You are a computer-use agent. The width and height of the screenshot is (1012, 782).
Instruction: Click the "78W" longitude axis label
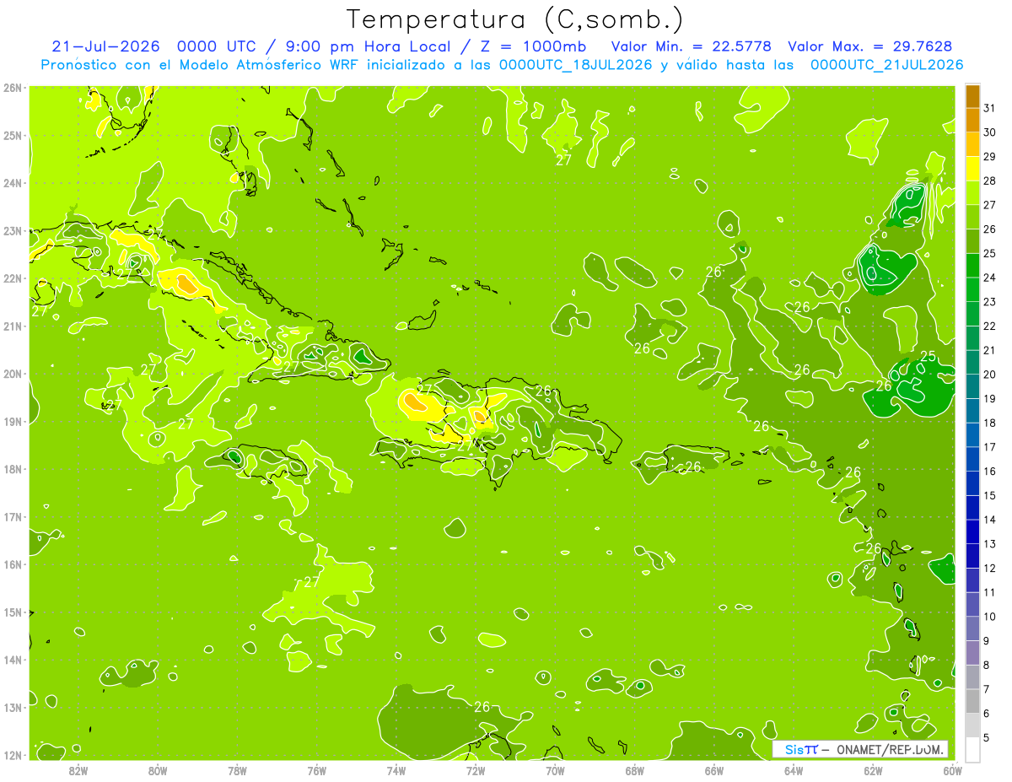(x=237, y=770)
